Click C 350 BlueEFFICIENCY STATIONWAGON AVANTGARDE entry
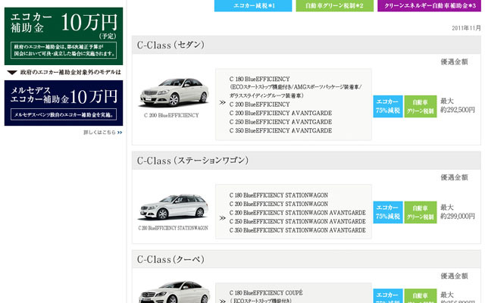 [297, 230]
